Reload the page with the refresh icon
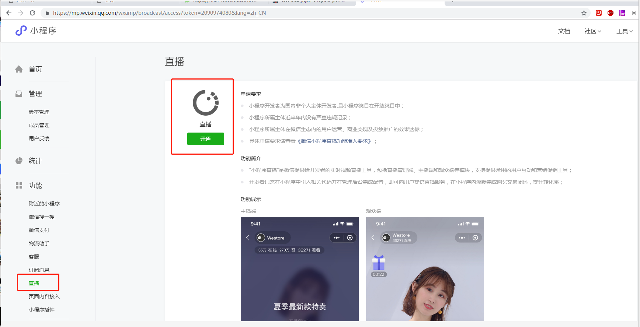 coord(32,13)
